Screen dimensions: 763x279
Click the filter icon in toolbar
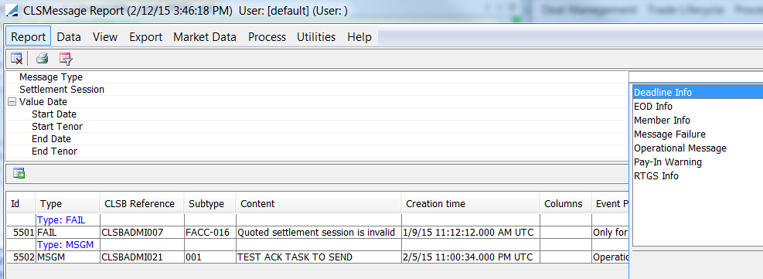[x=66, y=60]
